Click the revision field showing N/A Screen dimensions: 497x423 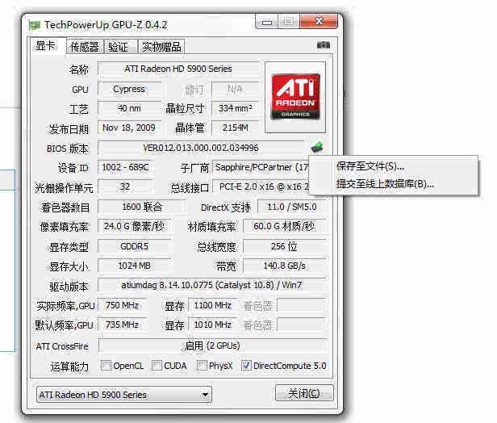pos(236,90)
